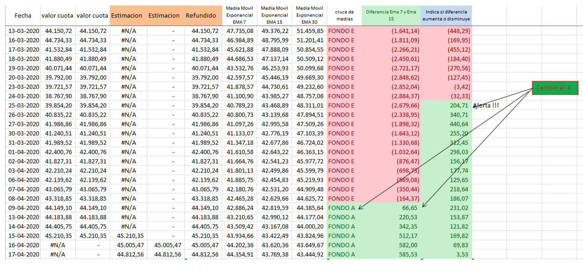This screenshot has height=275, width=583.
Task: Select the Media Movil Exponencial EMA 30 header
Action: point(309,15)
